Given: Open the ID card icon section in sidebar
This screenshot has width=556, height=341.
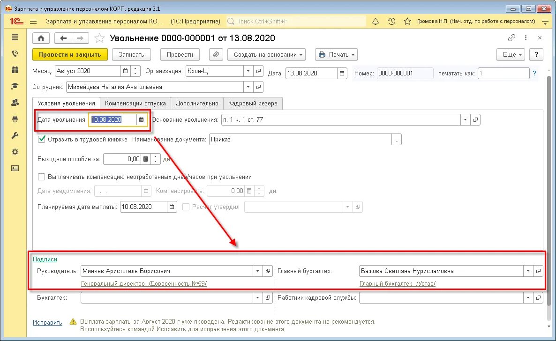Looking at the screenshot, I should 15,168.
